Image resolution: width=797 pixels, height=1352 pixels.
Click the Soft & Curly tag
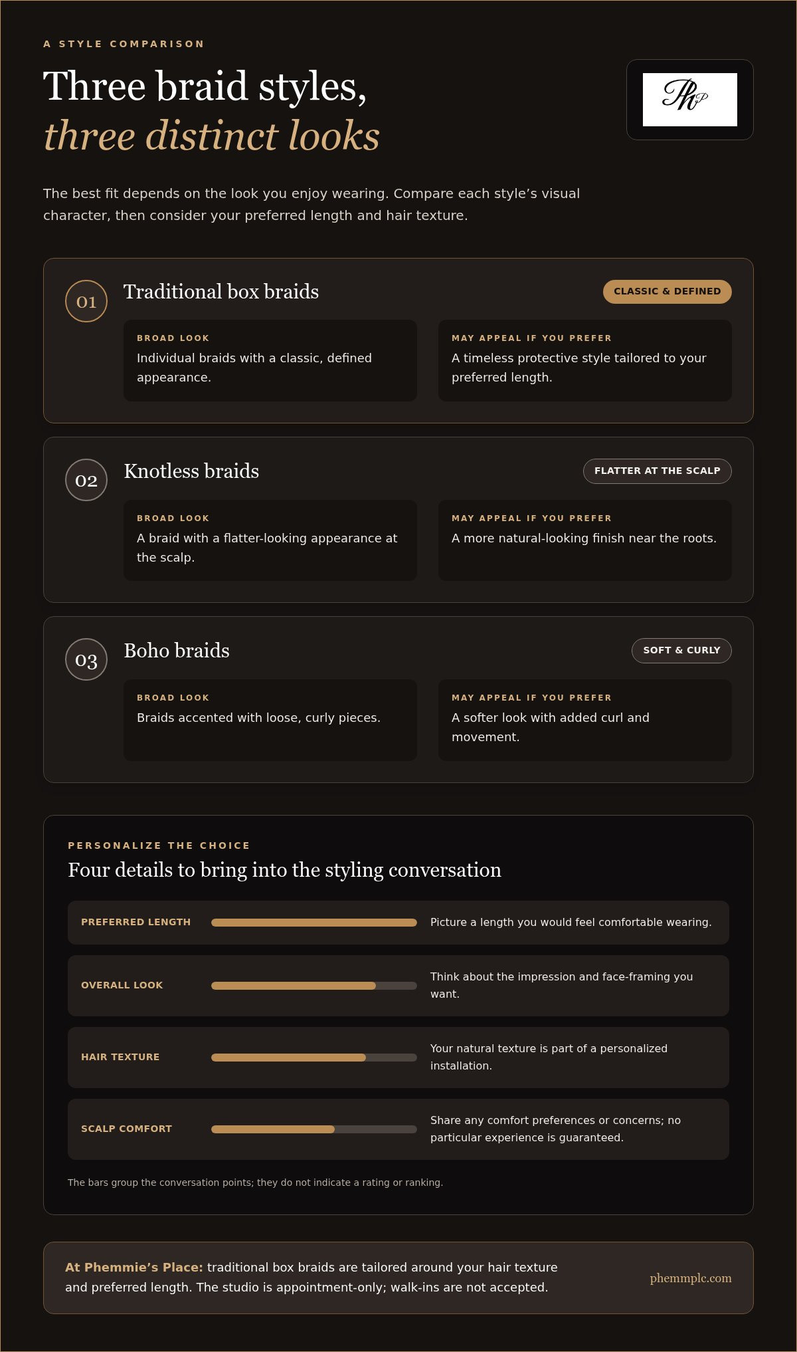coord(681,651)
